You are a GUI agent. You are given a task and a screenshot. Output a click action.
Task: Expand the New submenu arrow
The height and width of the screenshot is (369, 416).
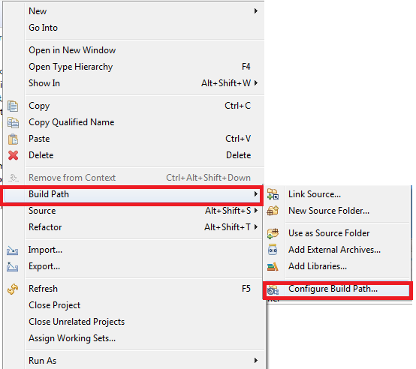pyautogui.click(x=256, y=10)
